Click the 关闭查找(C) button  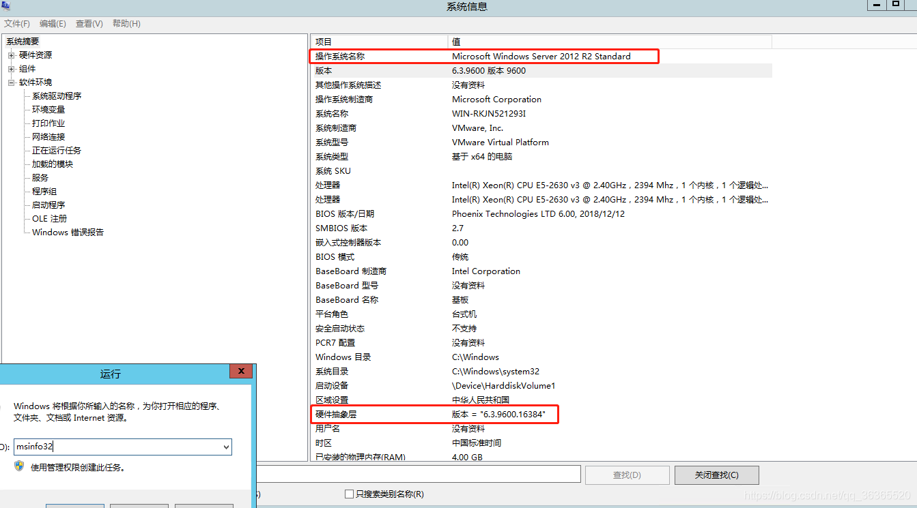[x=716, y=475]
